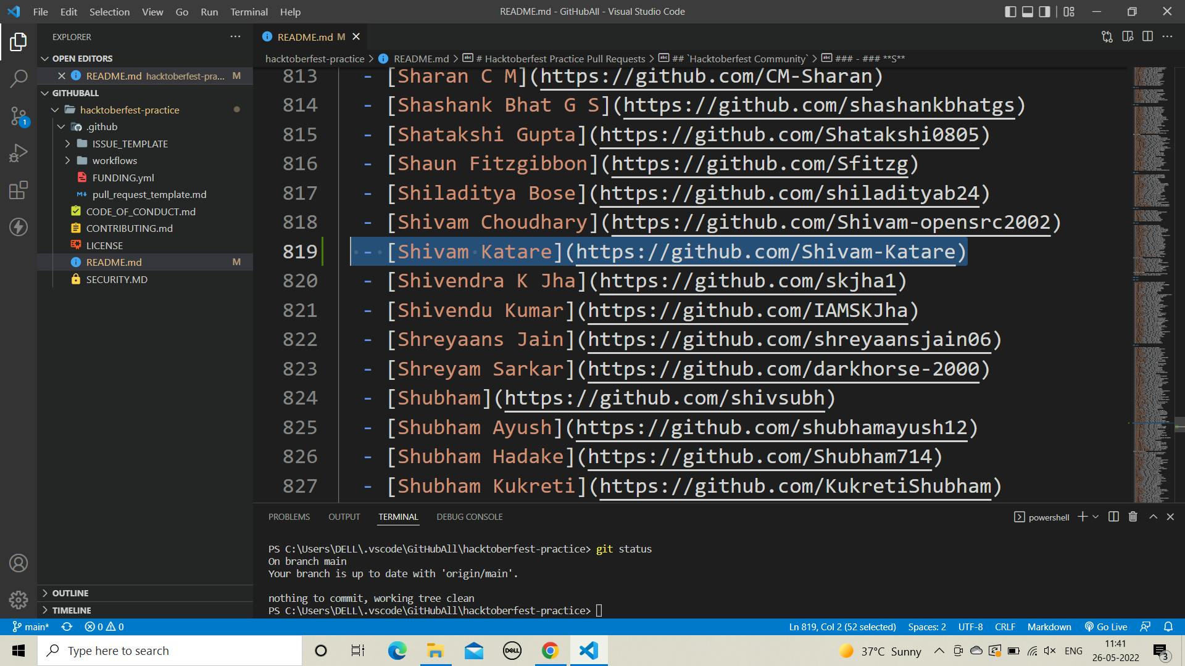Image resolution: width=1185 pixels, height=666 pixels.
Task: Open SECURITY.MD file
Action: pos(117,279)
